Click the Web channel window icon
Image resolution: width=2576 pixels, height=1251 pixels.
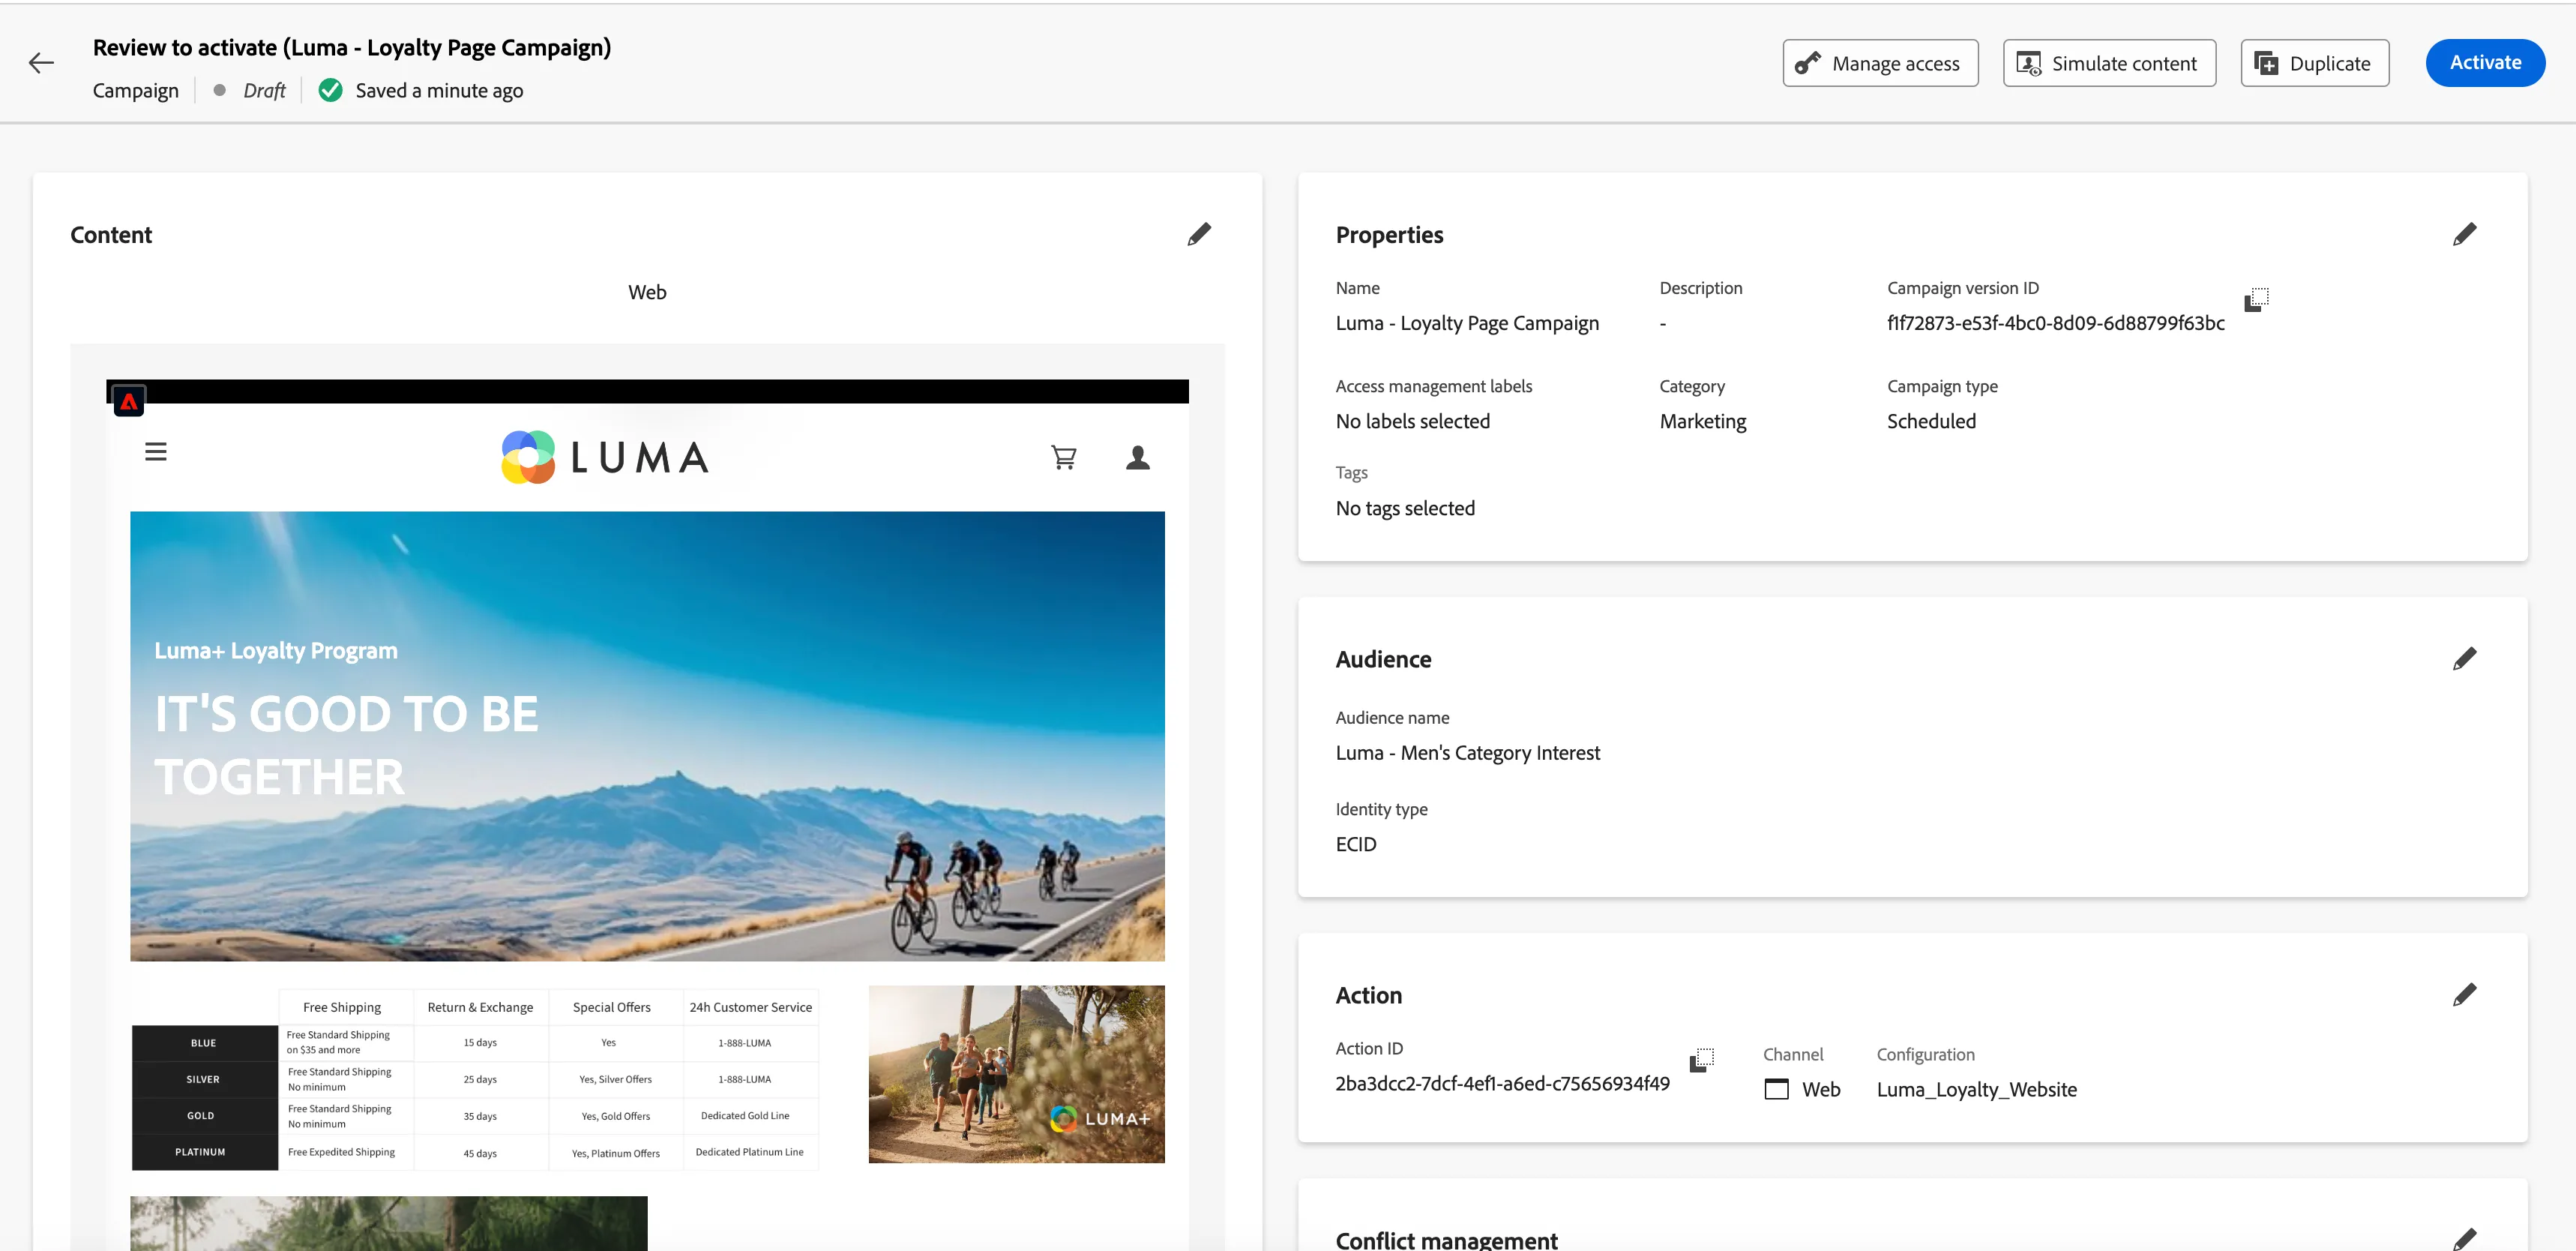[1777, 1089]
